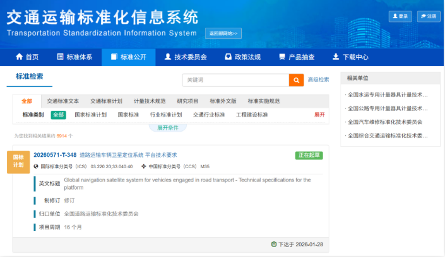Select the 交通行业标准 category filter
The width and height of the screenshot is (445, 257).
pos(209,115)
